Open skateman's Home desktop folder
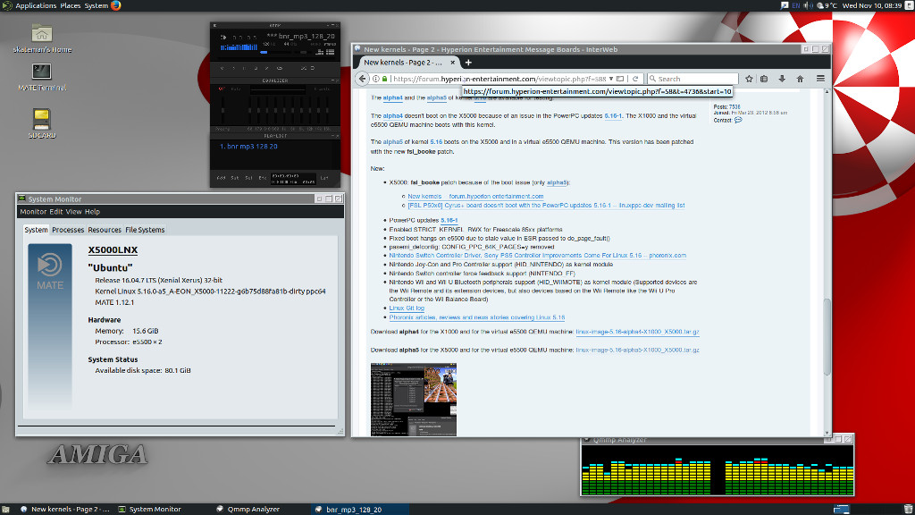Image resolution: width=915 pixels, height=515 pixels. pyautogui.click(x=41, y=39)
